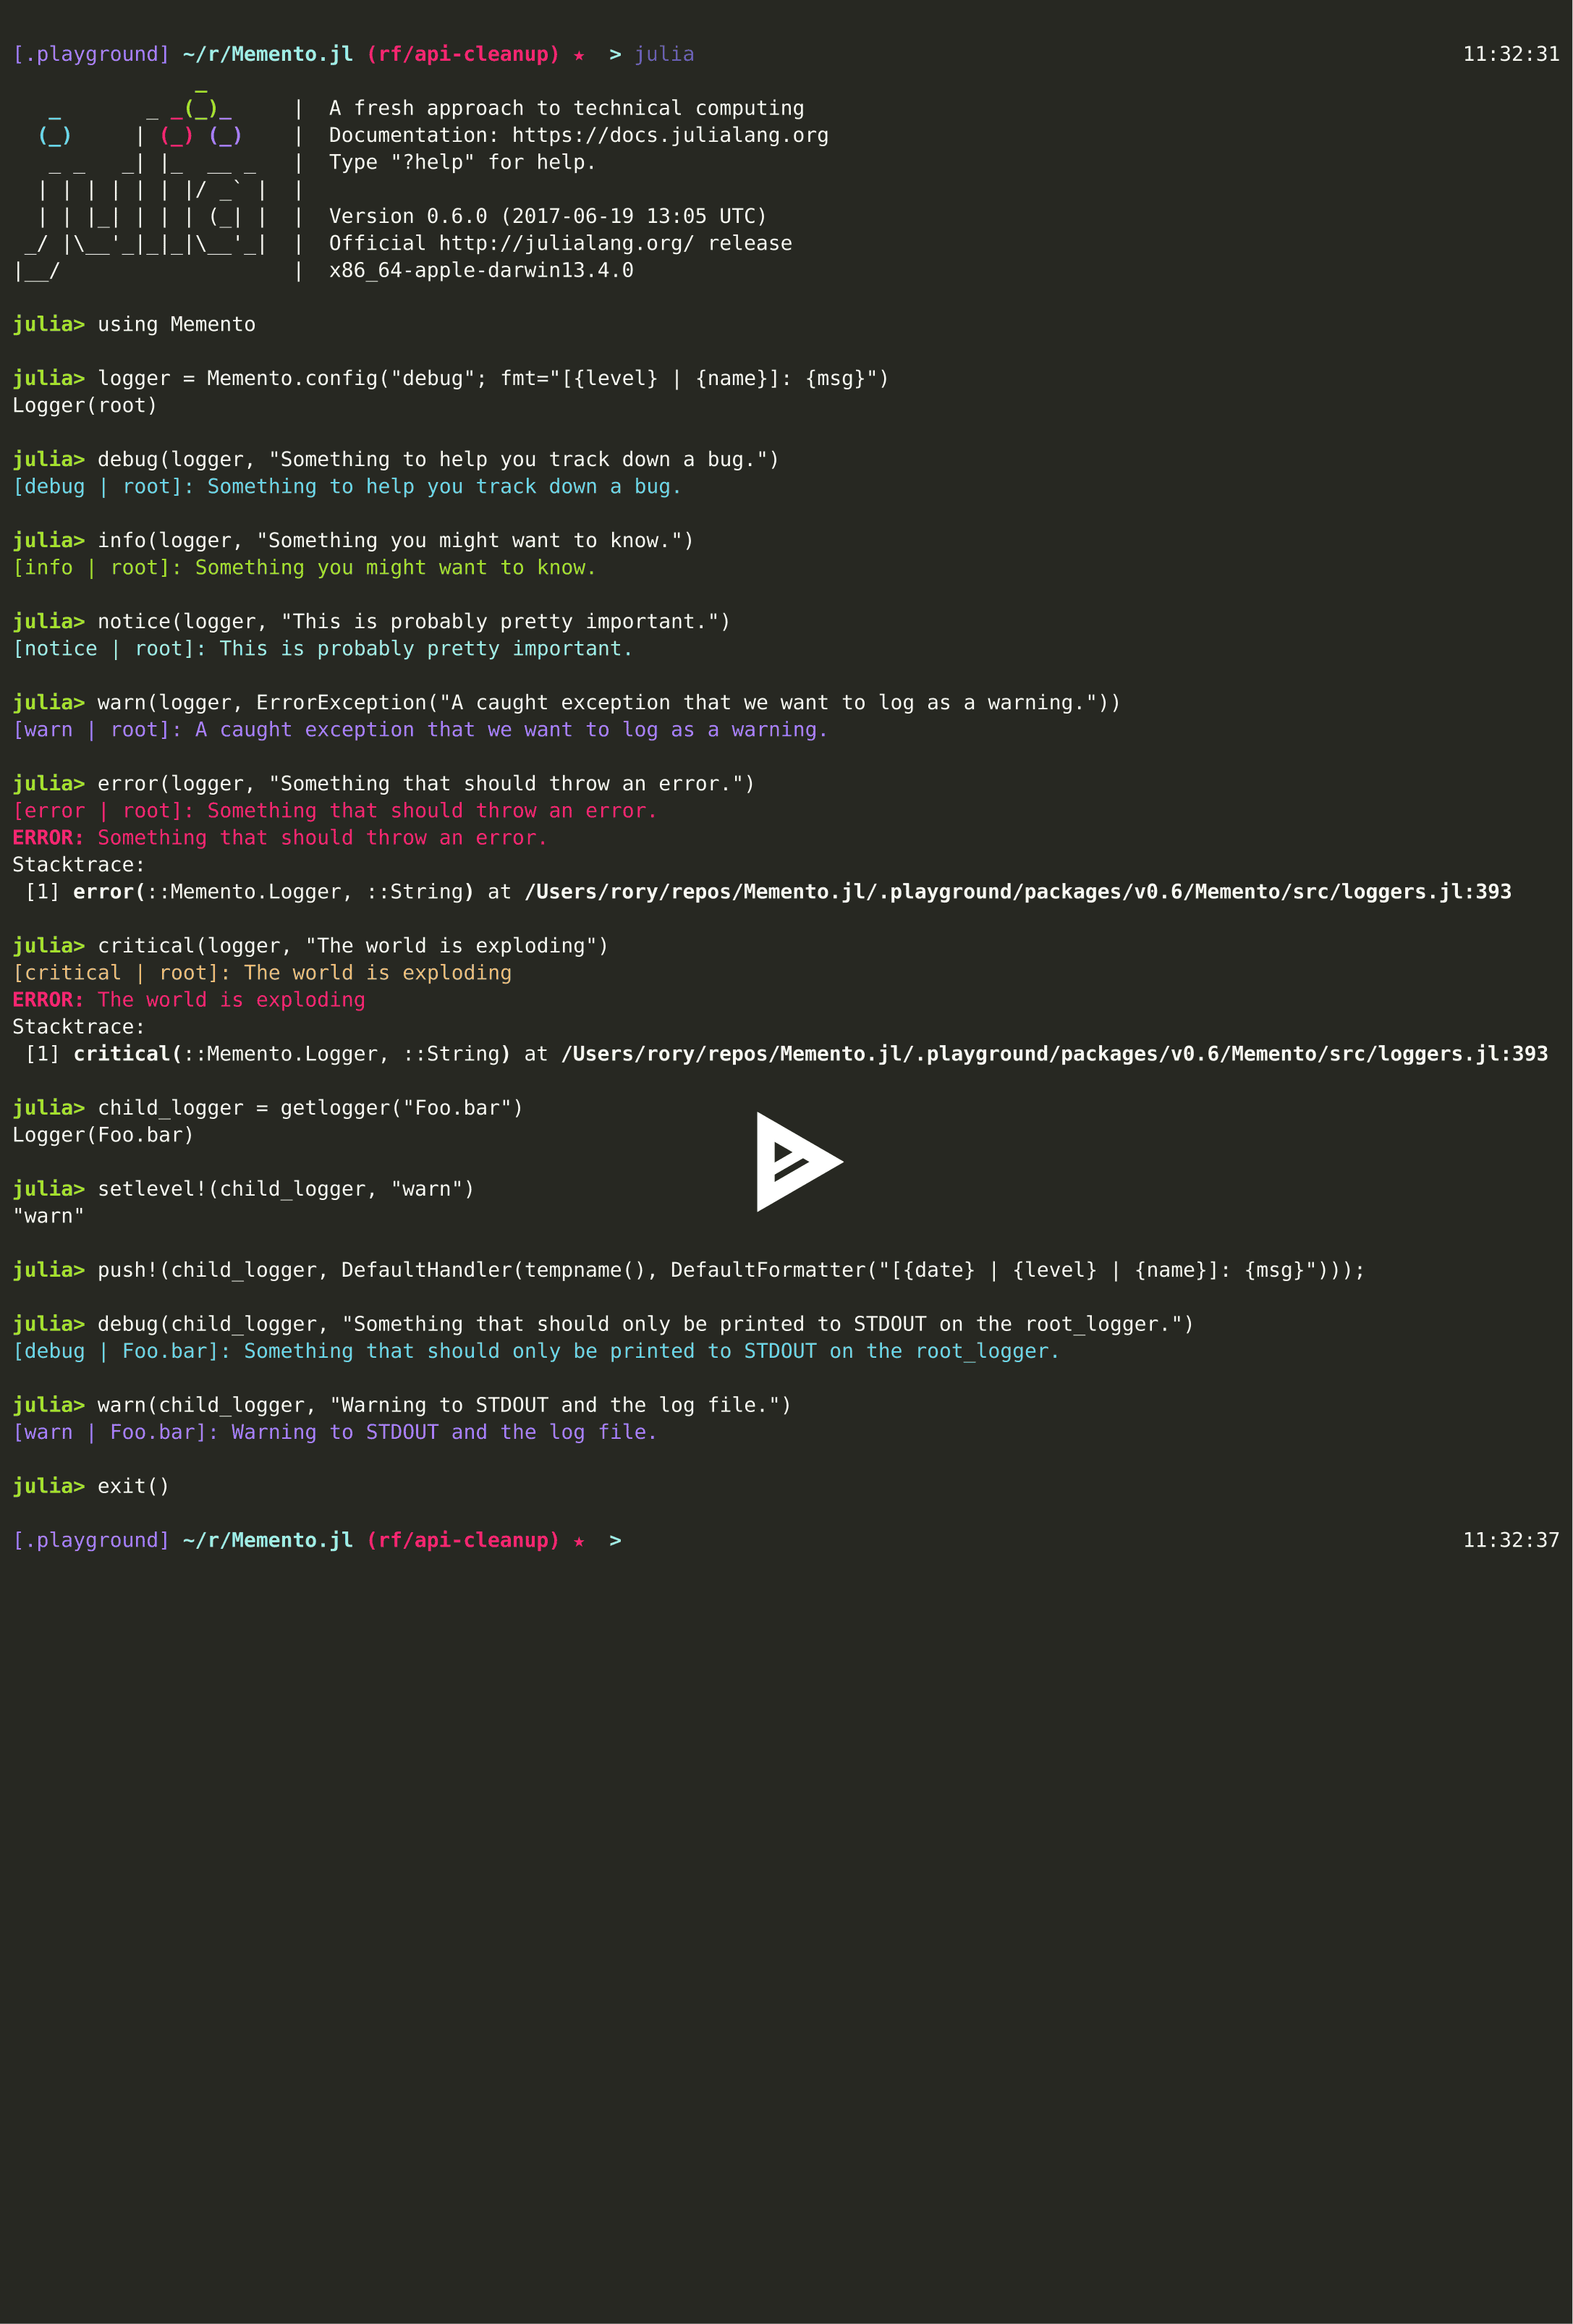Click the 'Type "?help" for help.' line
This screenshot has height=2324, width=1573.
point(462,162)
